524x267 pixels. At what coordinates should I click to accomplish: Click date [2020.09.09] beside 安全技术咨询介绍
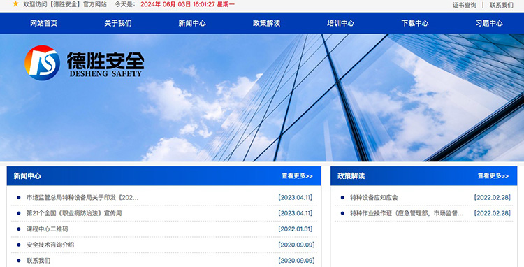click(296, 245)
